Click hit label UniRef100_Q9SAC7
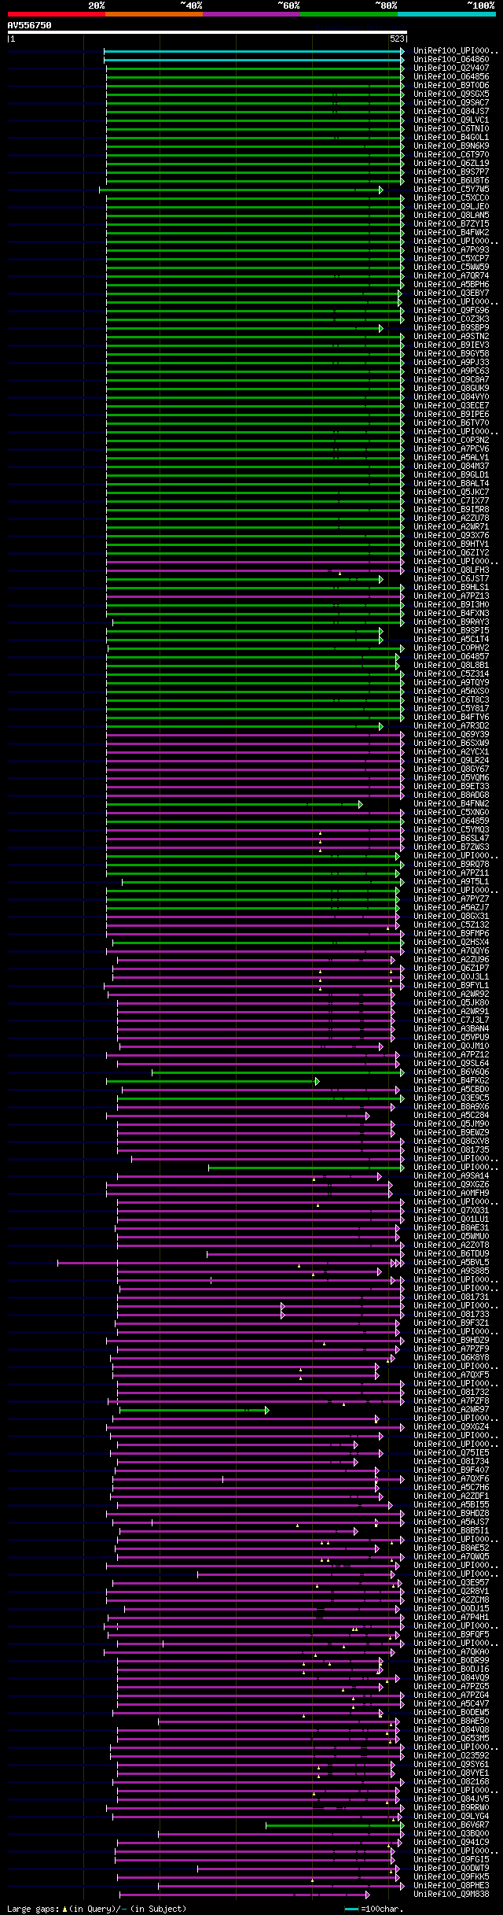 click(x=451, y=102)
